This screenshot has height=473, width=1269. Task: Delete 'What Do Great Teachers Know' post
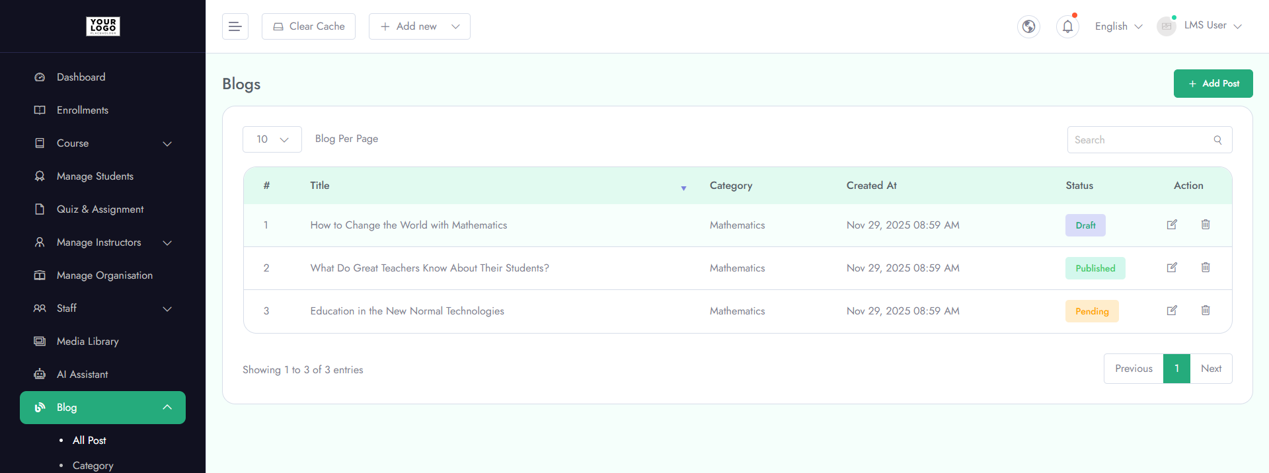point(1206,268)
